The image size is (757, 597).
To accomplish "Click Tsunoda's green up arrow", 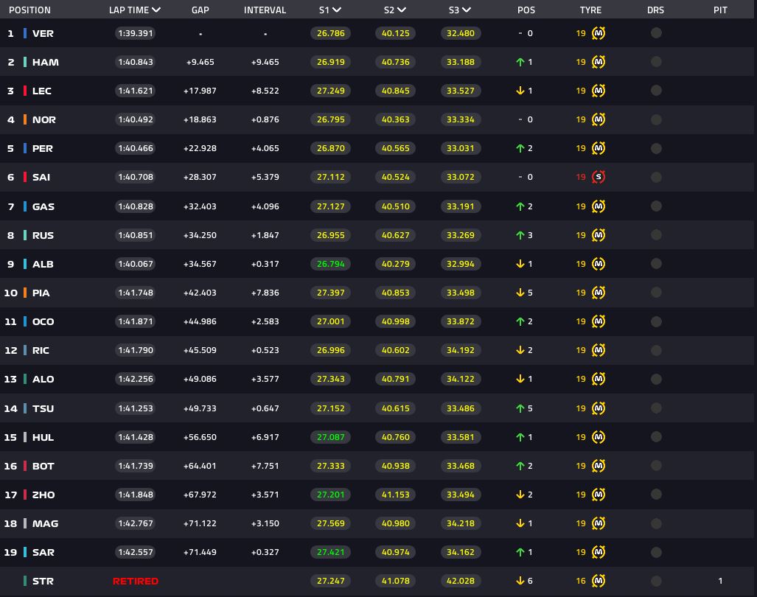I will pos(520,408).
